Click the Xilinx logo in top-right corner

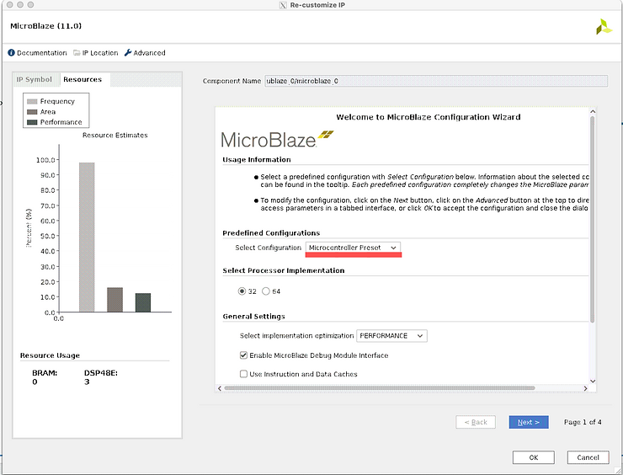point(604,27)
